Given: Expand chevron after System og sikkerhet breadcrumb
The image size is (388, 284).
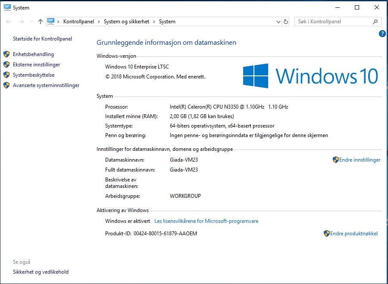Looking at the screenshot, I should [154, 22].
